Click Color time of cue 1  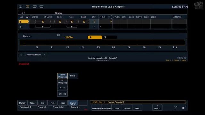coord(72,22)
